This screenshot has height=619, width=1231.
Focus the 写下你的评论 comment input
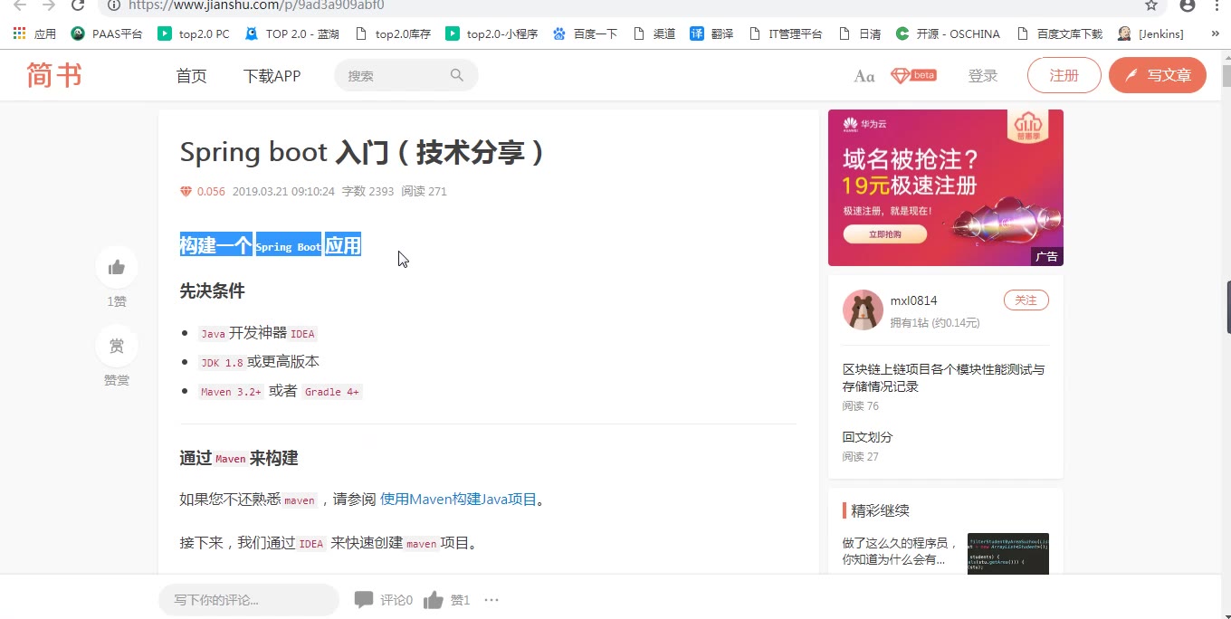tap(249, 600)
